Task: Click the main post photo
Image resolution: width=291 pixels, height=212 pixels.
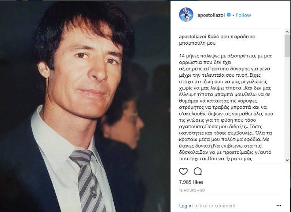Action: pos(85,106)
